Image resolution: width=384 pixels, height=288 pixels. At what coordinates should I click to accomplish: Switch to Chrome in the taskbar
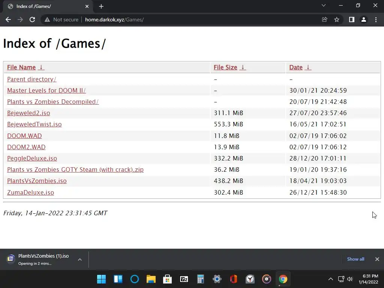point(283,279)
